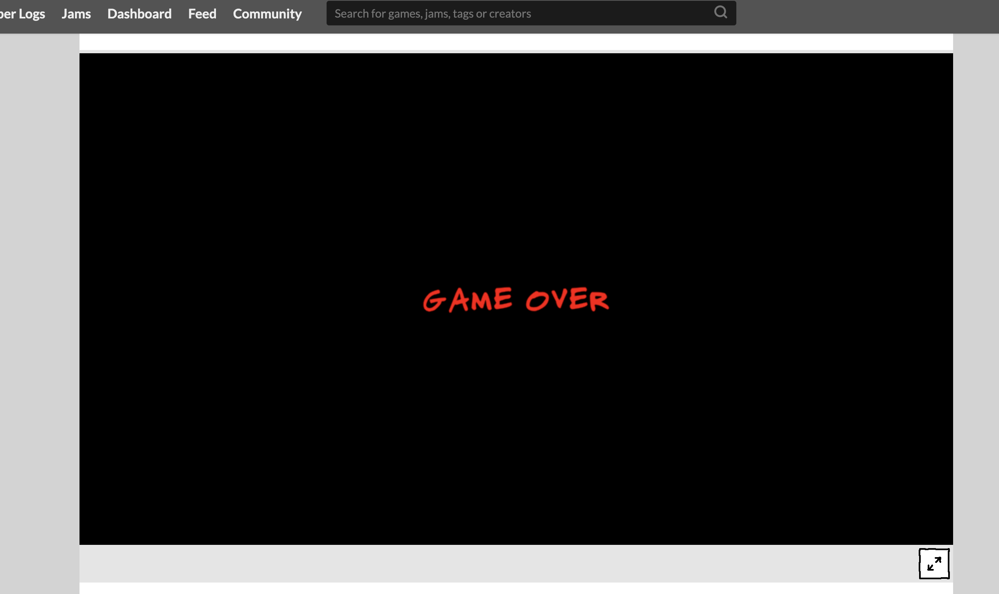Open the Feed page
Viewport: 999px width, 594px height.
[202, 14]
